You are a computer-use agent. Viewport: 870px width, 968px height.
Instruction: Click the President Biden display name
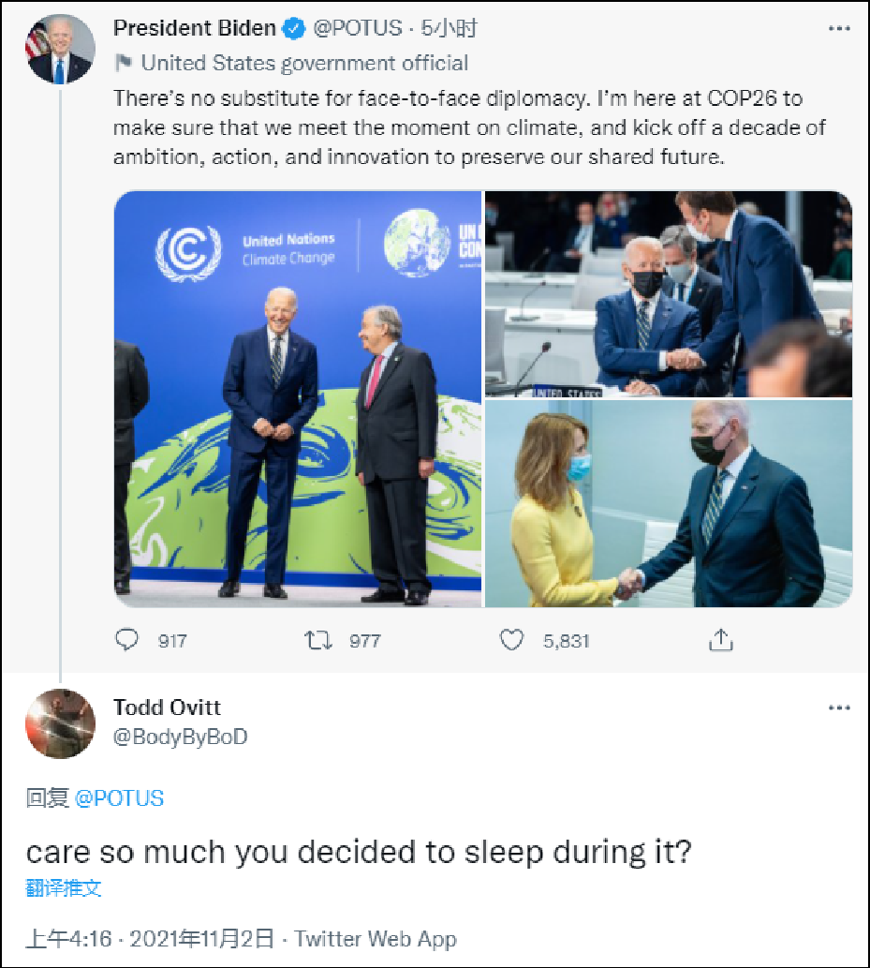(195, 29)
